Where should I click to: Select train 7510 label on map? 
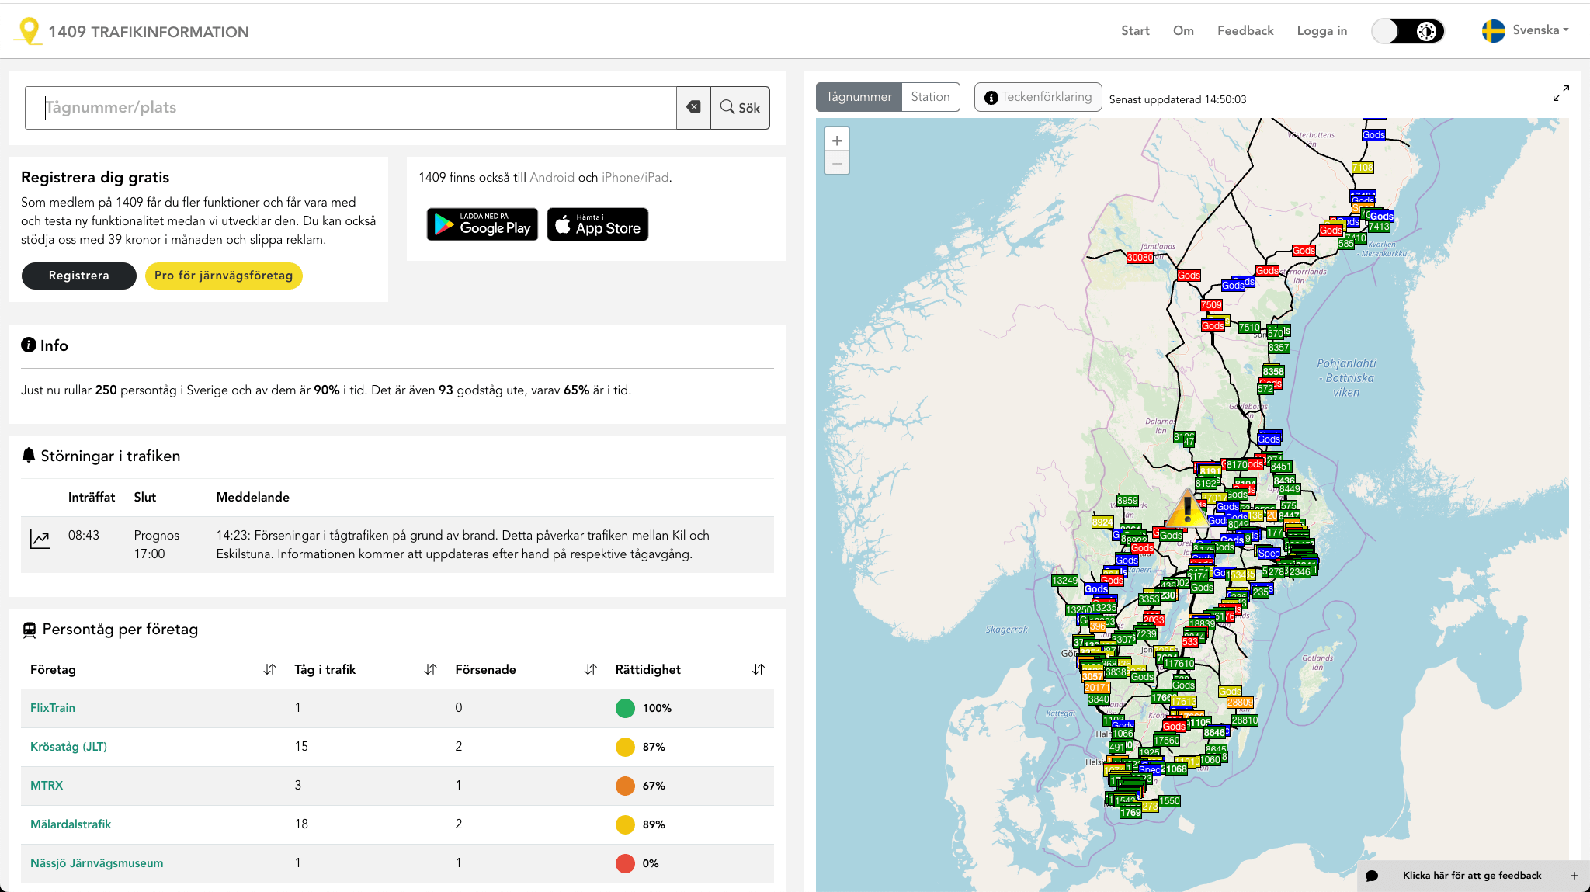coord(1249,328)
